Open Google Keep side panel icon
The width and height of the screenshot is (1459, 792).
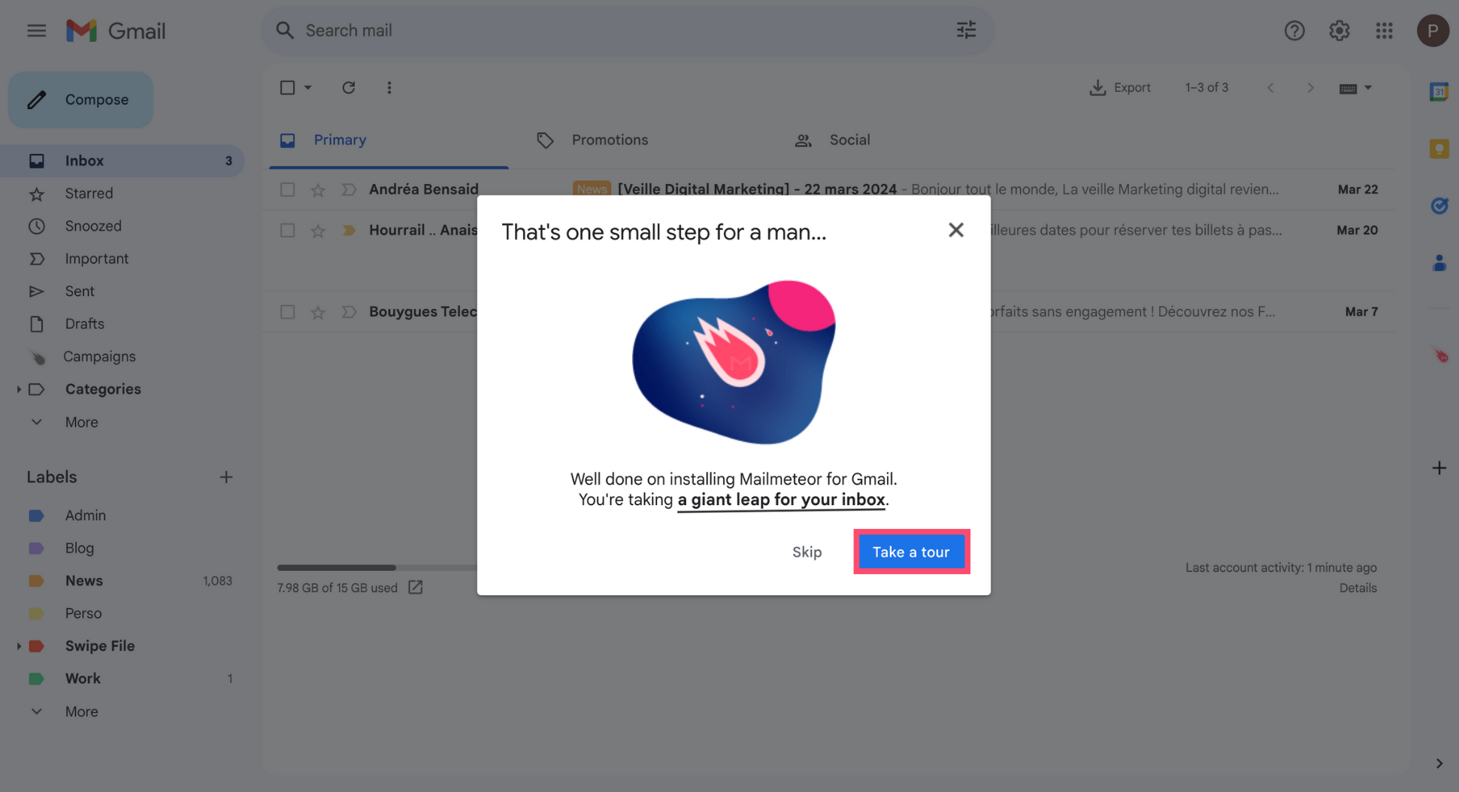pos(1439,149)
